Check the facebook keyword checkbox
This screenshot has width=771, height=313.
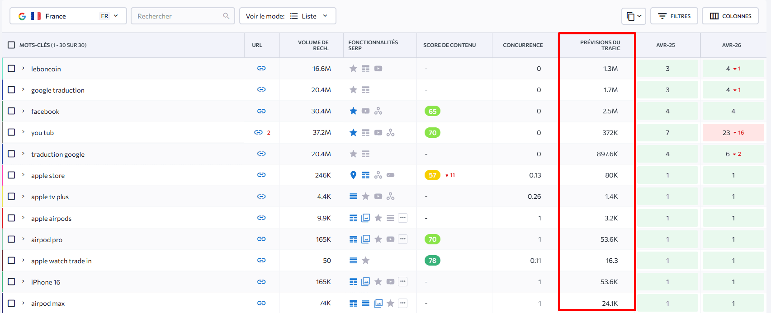tap(11, 111)
